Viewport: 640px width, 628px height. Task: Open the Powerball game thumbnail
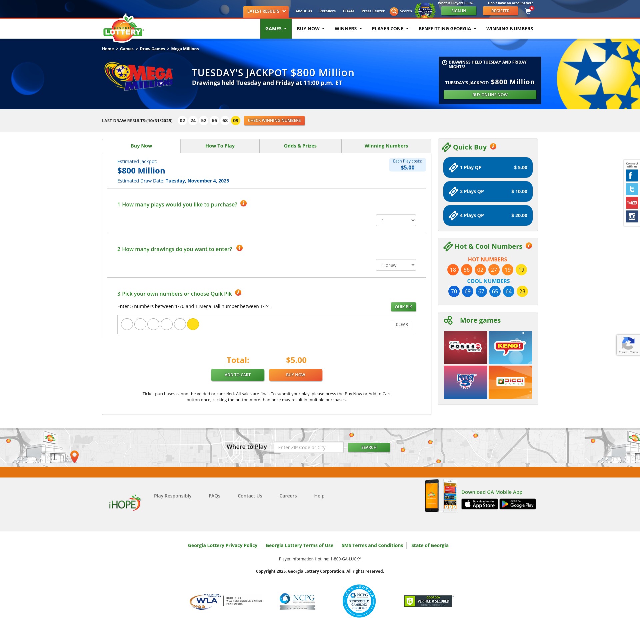click(465, 348)
